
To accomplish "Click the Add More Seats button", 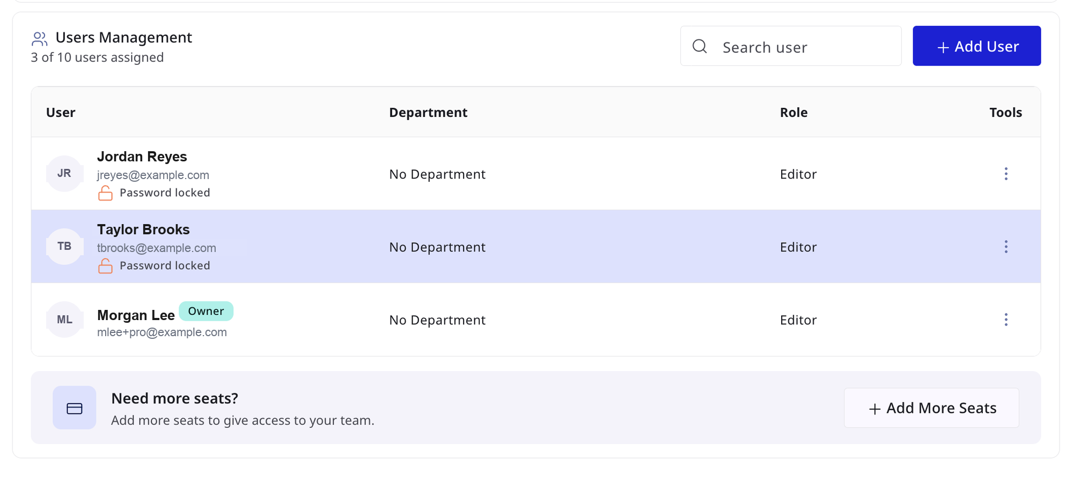I will (931, 408).
